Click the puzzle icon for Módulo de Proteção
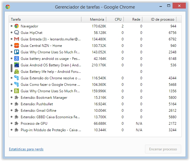The width and height of the screenshot is (190, 161). tap(17, 130)
